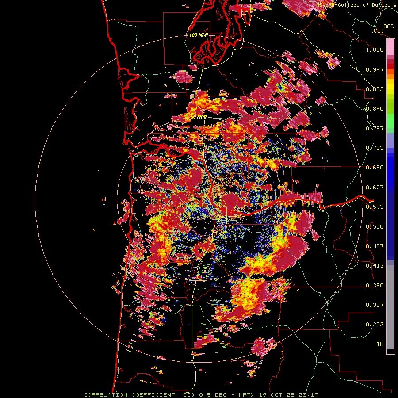Click the 23:17 timestamp in the caption

tap(308, 395)
